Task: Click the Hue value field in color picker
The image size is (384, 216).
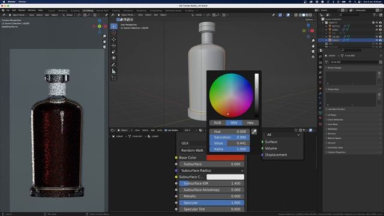Action: (229, 131)
